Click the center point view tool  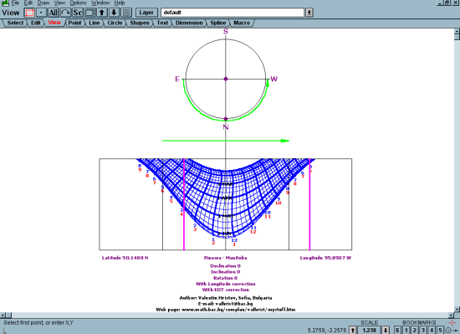tap(41, 13)
